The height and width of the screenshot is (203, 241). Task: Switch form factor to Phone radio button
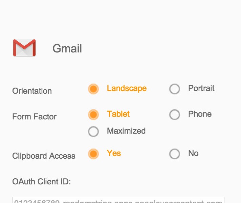[175, 115]
